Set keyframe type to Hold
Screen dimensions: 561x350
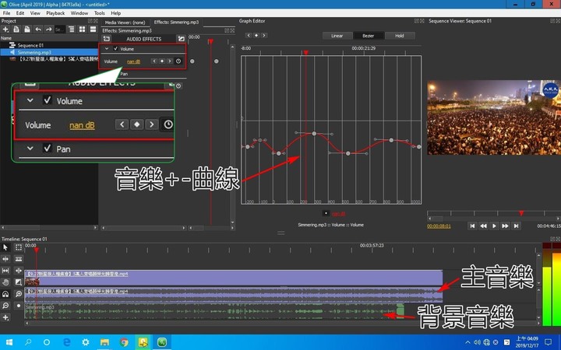[x=400, y=36]
